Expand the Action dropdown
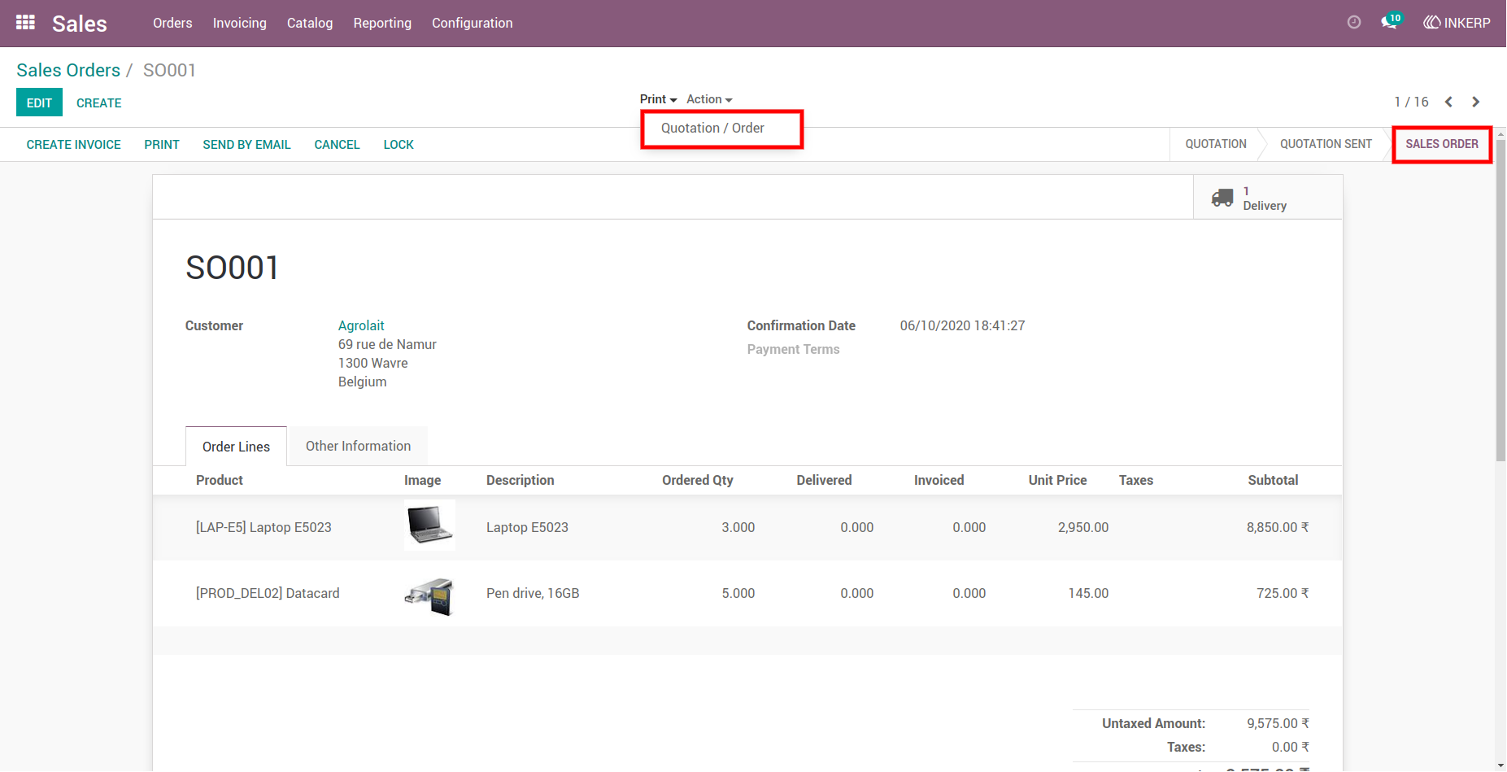 709,99
